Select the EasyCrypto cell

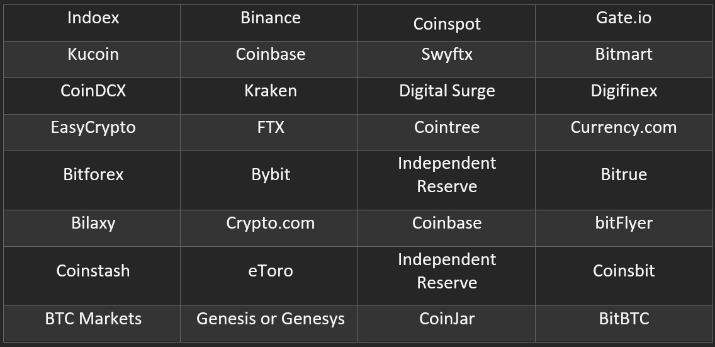(x=92, y=132)
